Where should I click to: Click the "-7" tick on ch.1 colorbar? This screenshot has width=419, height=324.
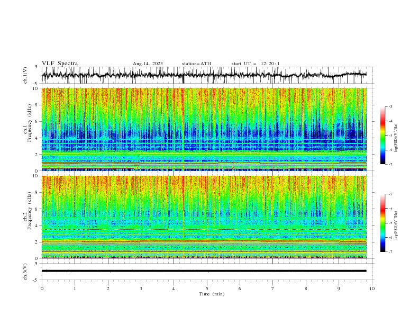390,164
